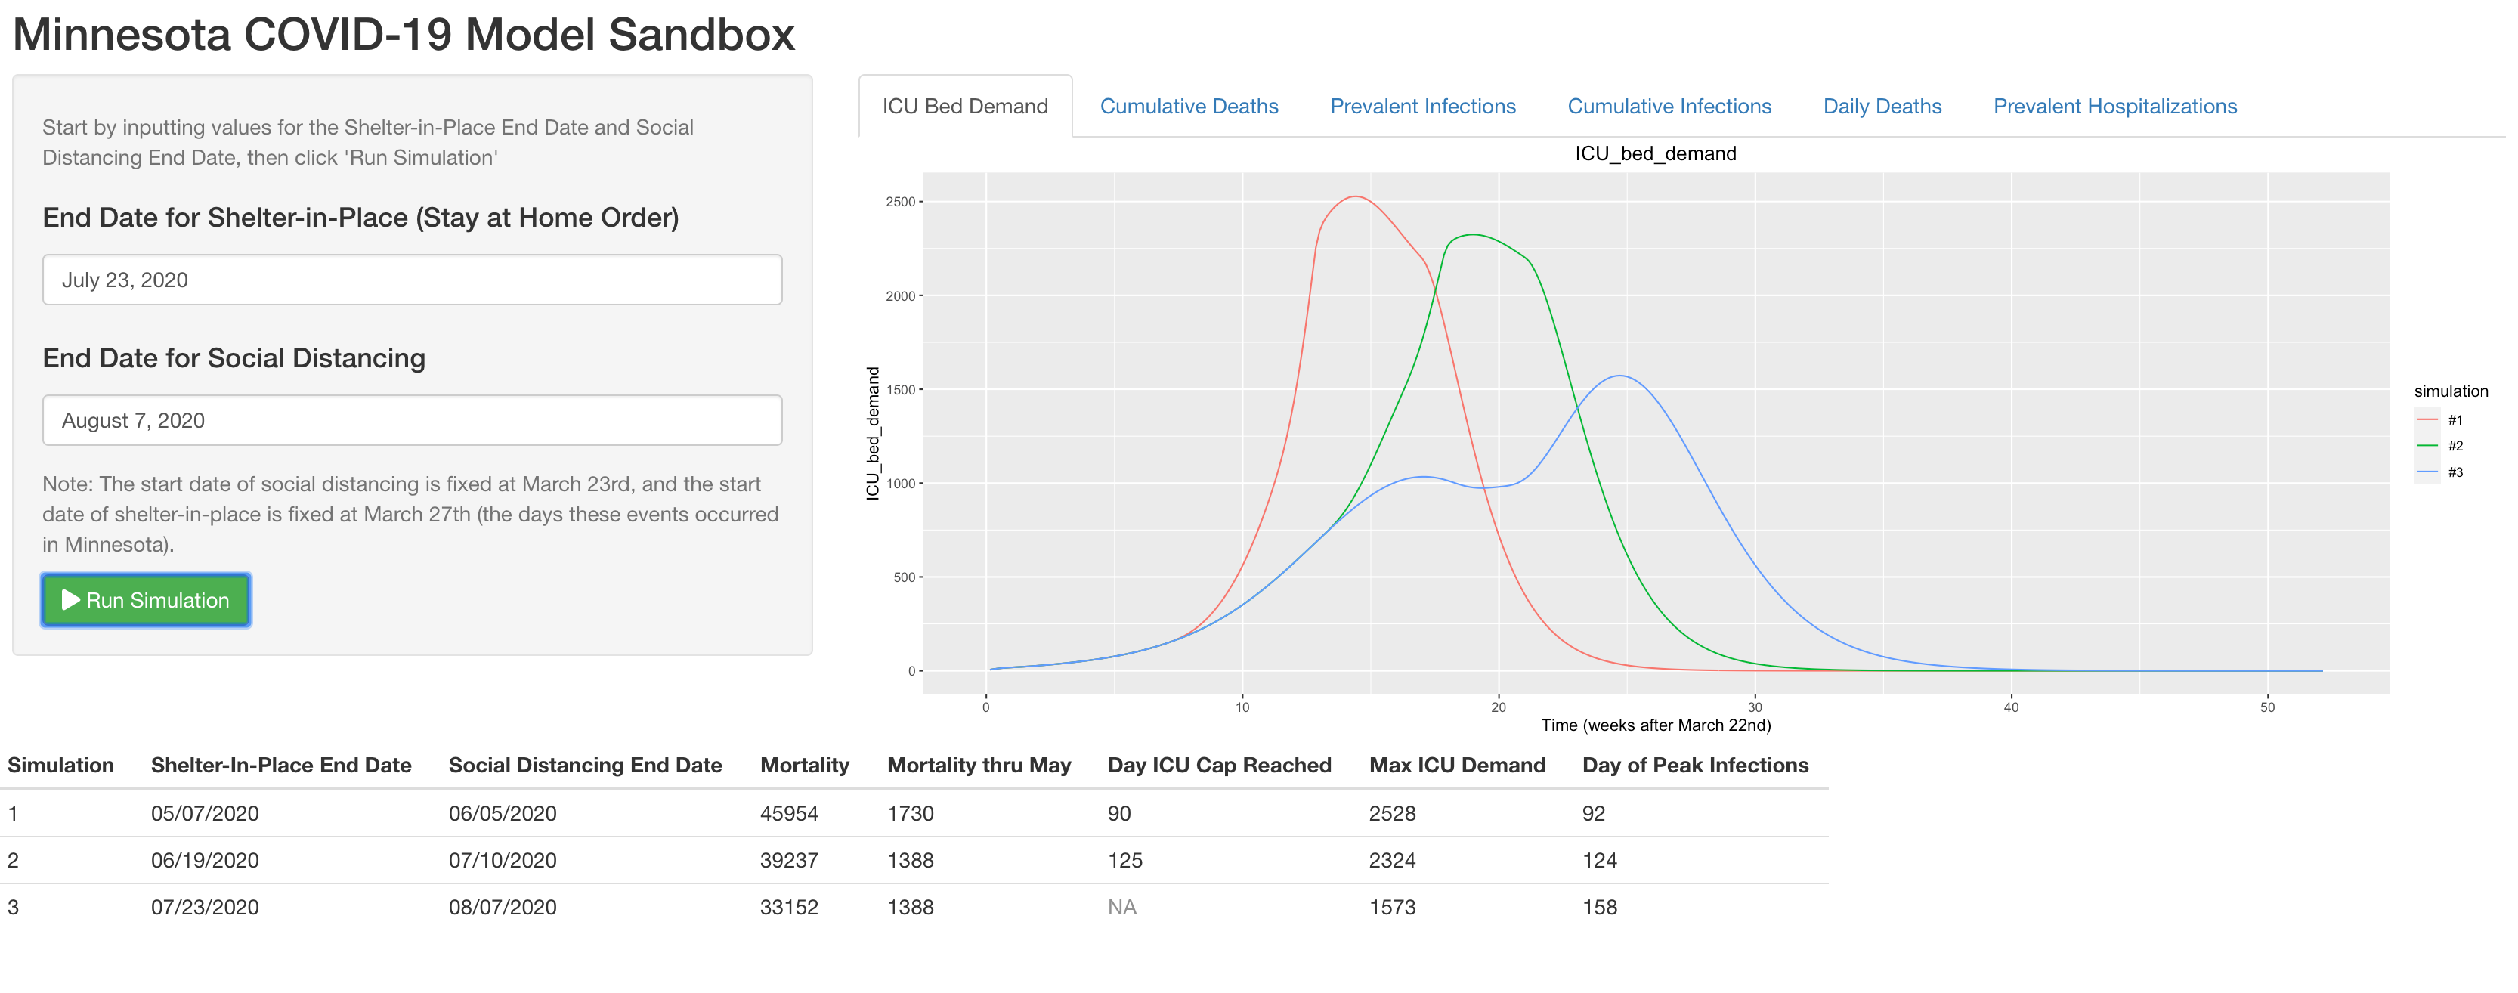Screen dimensions: 2518x993
Task: Click Social Distancing End Date column header
Action: point(585,766)
